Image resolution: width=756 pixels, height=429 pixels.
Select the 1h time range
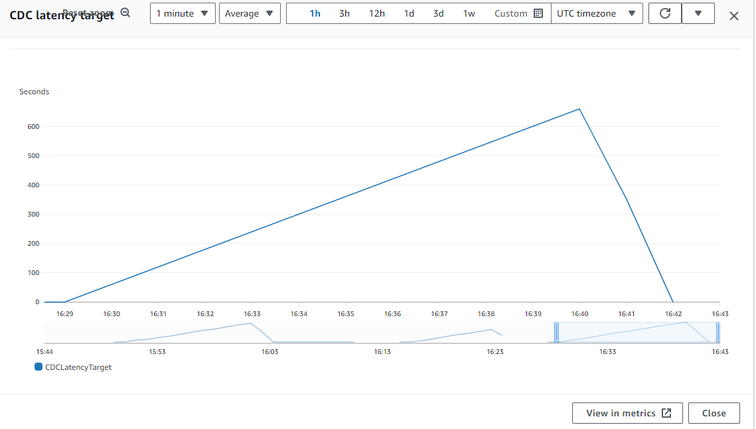pos(315,13)
